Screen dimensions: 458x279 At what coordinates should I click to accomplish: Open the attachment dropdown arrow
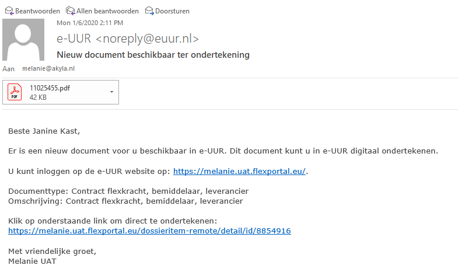pos(111,92)
